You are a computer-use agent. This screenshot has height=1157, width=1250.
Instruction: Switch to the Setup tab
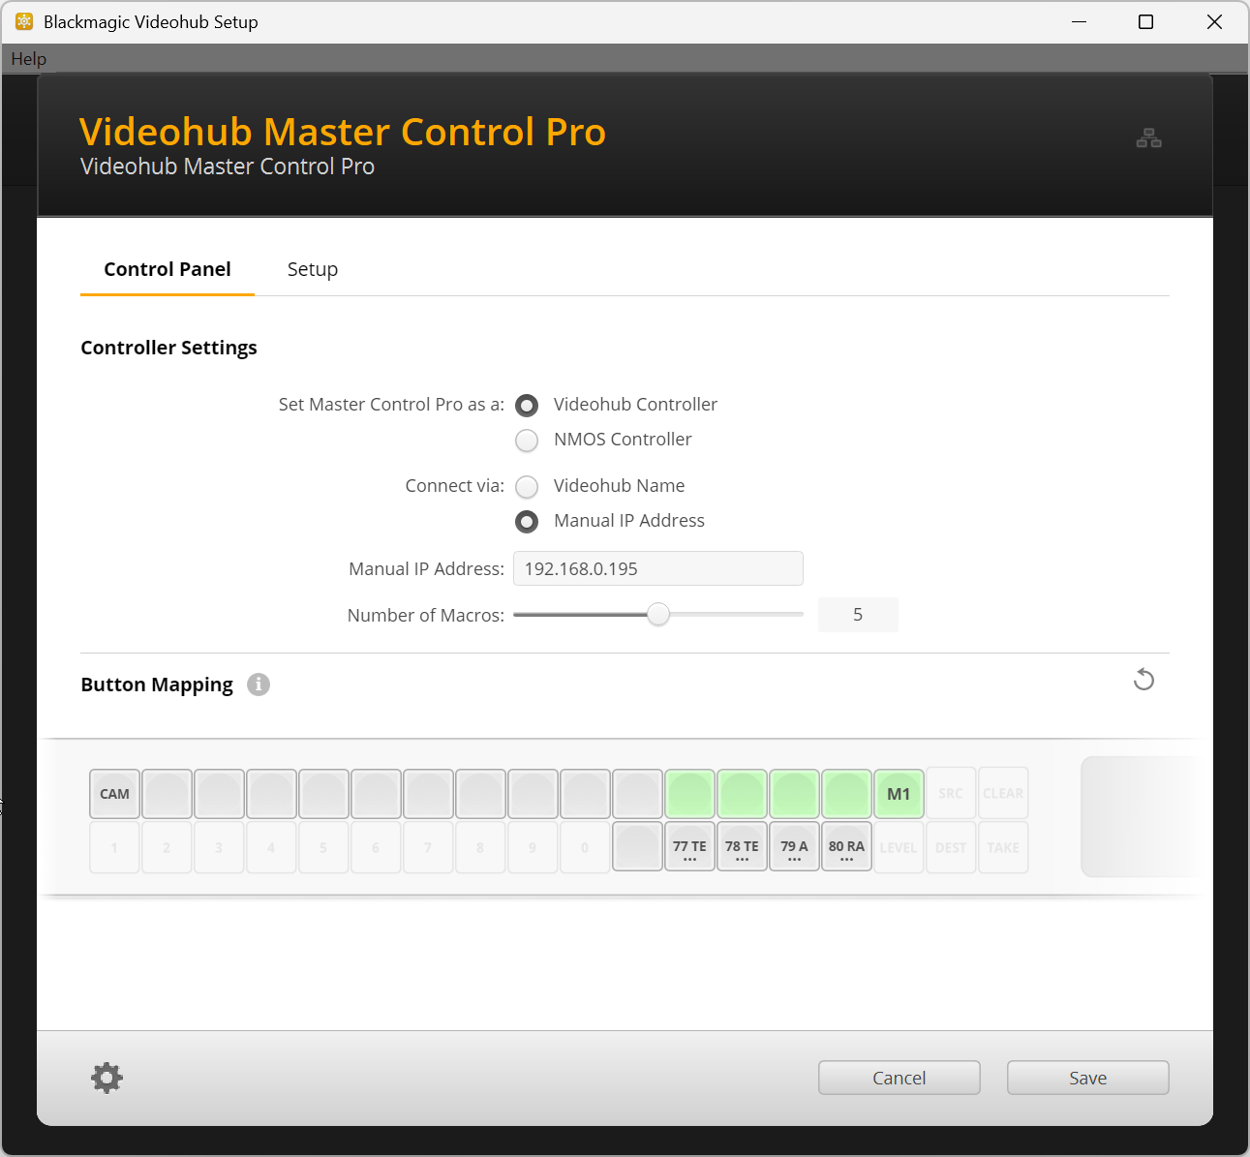[x=313, y=269]
